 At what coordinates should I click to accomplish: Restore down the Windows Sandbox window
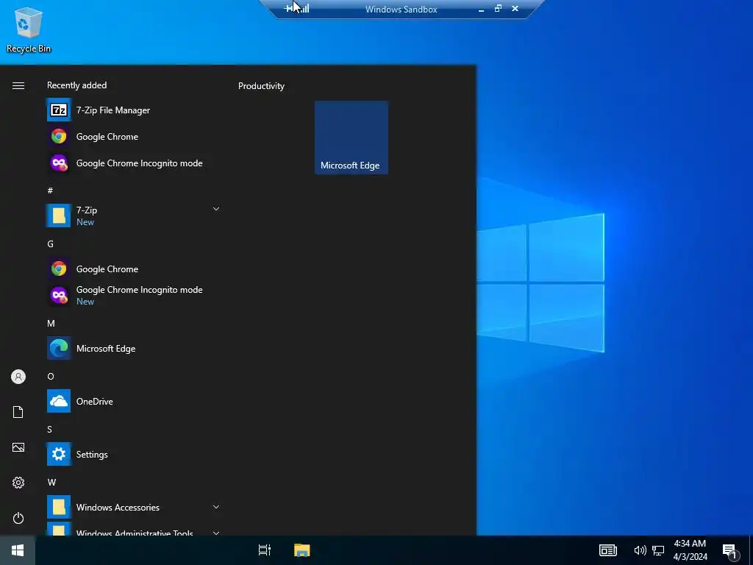pos(498,8)
